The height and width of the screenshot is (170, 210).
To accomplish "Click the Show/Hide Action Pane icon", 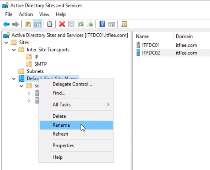I will tap(112, 24).
